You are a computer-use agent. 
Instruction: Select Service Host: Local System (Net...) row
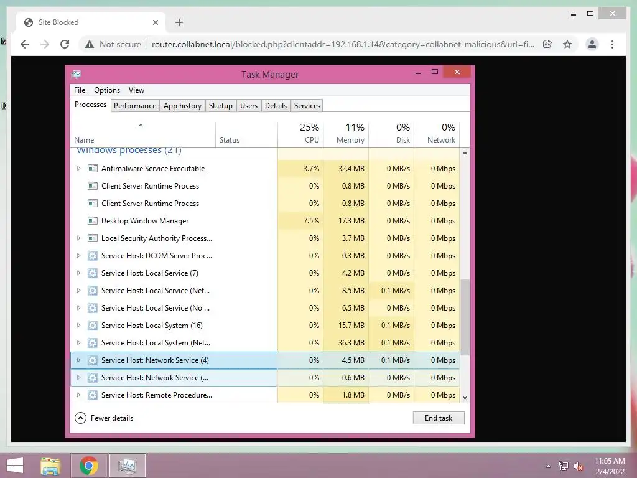tap(265, 343)
